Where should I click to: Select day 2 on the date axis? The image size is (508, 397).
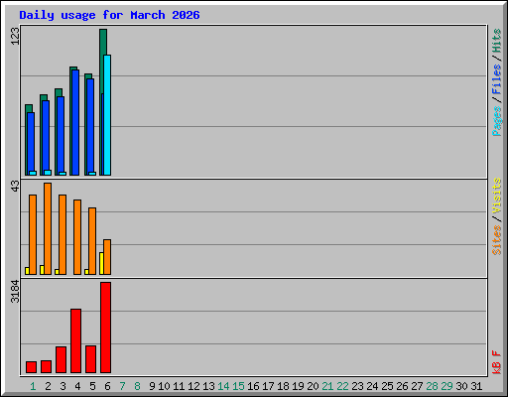[x=48, y=386]
